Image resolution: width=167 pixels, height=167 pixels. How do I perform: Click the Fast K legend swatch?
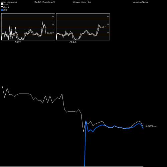2,7
